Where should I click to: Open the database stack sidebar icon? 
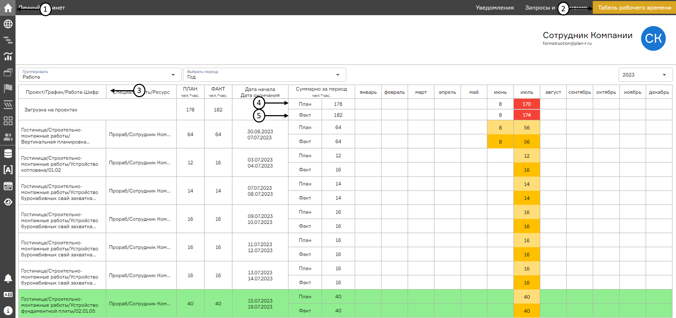point(8,153)
